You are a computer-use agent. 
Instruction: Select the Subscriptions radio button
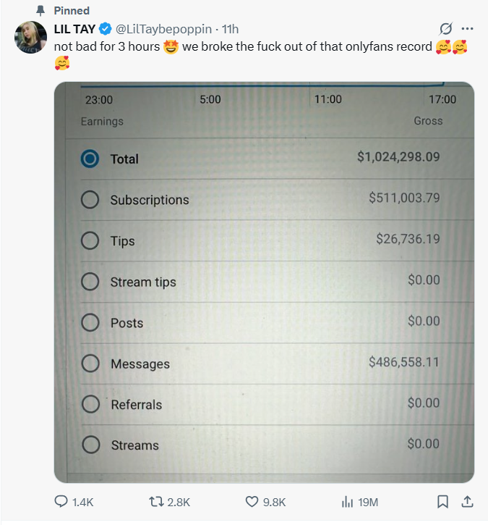(x=90, y=200)
